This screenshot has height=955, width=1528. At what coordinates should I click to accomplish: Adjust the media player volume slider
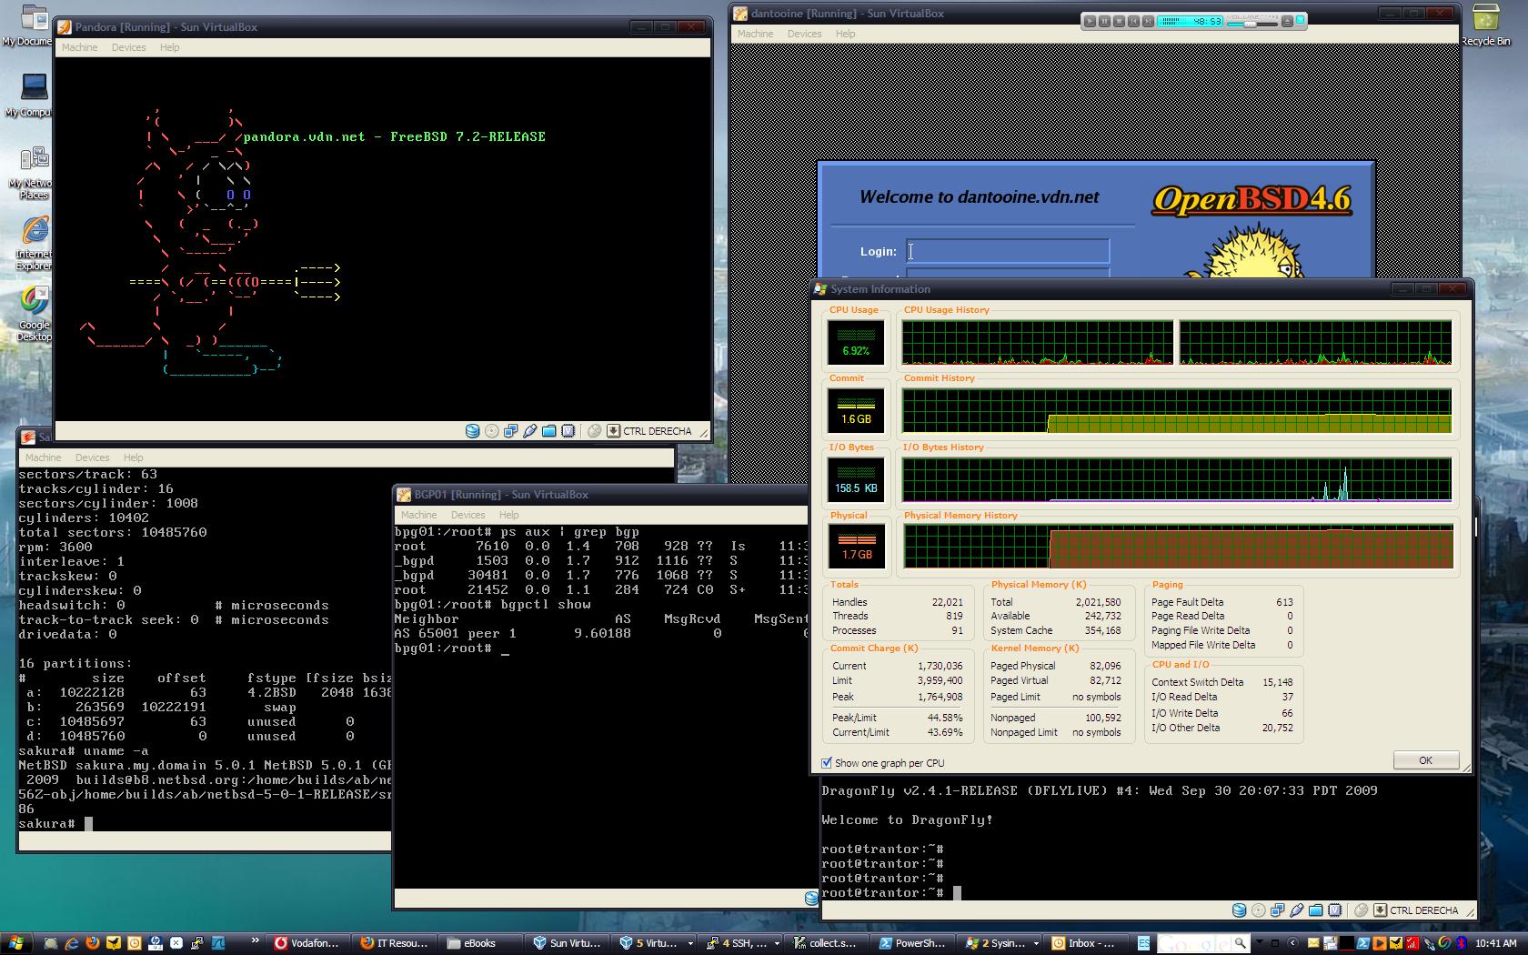[1251, 24]
